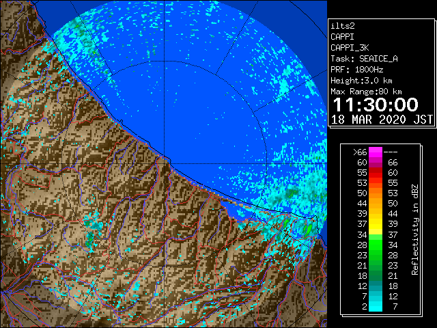This screenshot has height=328, width=437.
Task: Click the Task: SEAICE_A line
Action: coord(364,59)
